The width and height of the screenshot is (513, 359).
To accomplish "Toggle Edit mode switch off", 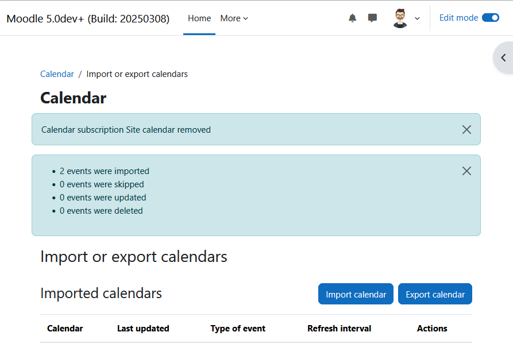I will pyautogui.click(x=491, y=18).
